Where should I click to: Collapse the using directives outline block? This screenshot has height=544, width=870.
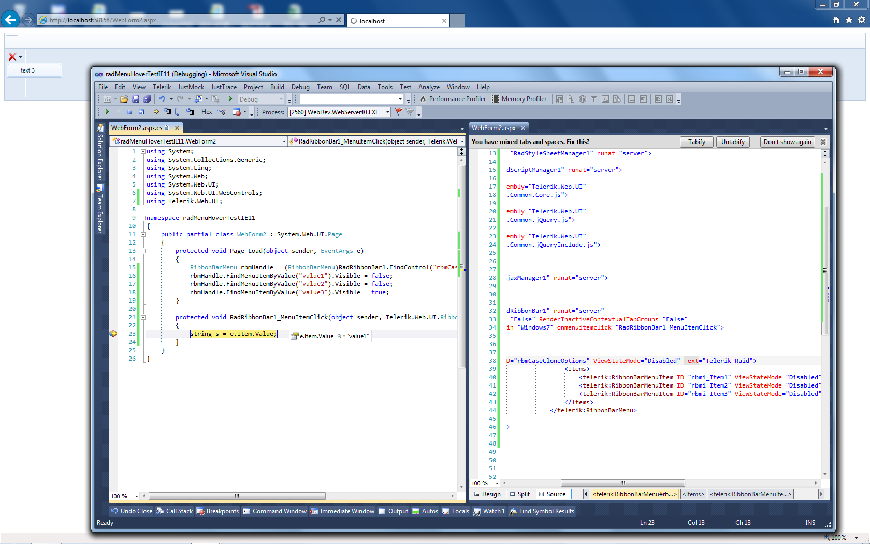(x=143, y=151)
